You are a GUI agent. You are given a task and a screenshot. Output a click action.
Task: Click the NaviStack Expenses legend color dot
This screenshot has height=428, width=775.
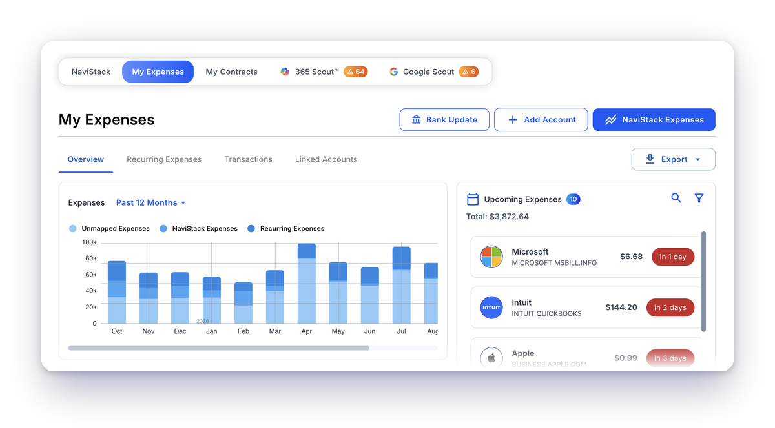[163, 228]
